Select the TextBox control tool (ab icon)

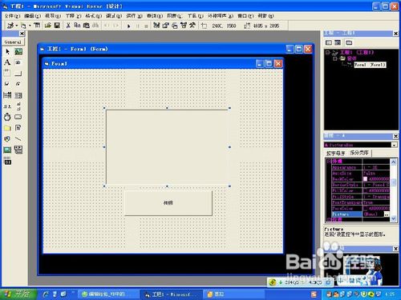click(18, 62)
